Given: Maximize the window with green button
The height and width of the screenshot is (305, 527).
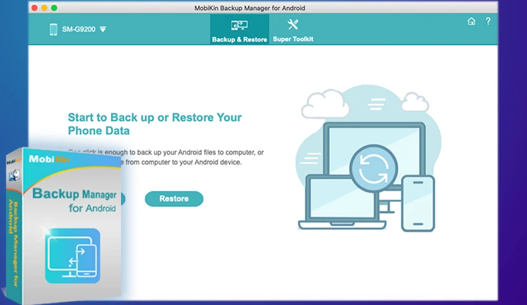Looking at the screenshot, I should [54, 8].
